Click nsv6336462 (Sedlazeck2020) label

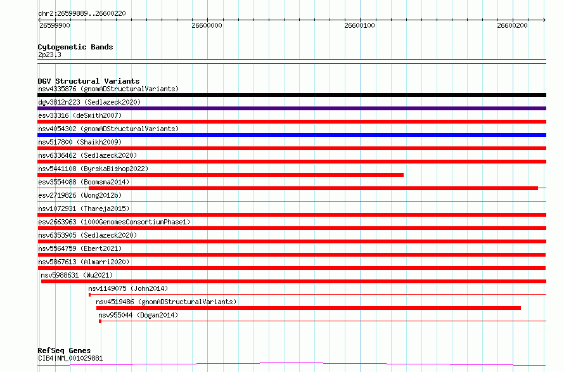tap(87, 155)
